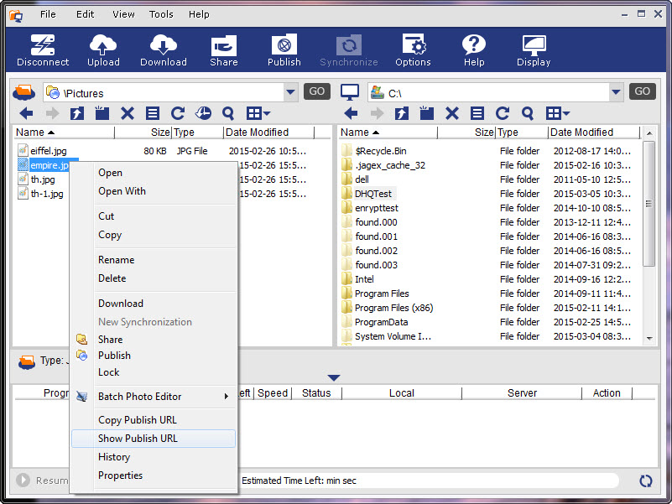Image resolution: width=672 pixels, height=504 pixels.
Task: Click delete X icon in local pane toolbar
Action: 451,113
